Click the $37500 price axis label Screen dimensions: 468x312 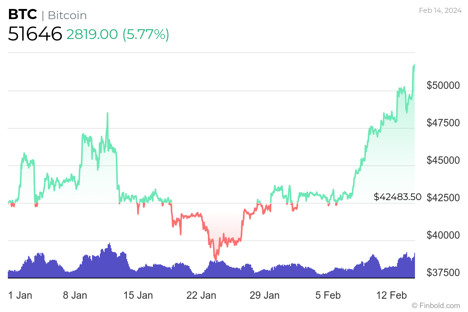tap(443, 272)
